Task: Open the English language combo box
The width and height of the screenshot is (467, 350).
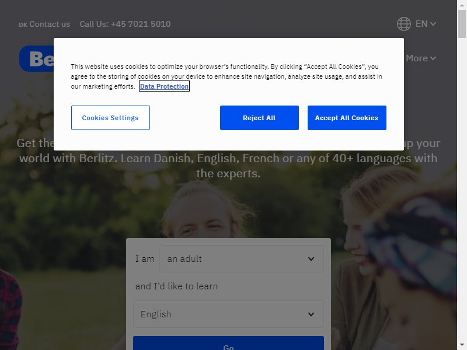Action: [x=228, y=314]
